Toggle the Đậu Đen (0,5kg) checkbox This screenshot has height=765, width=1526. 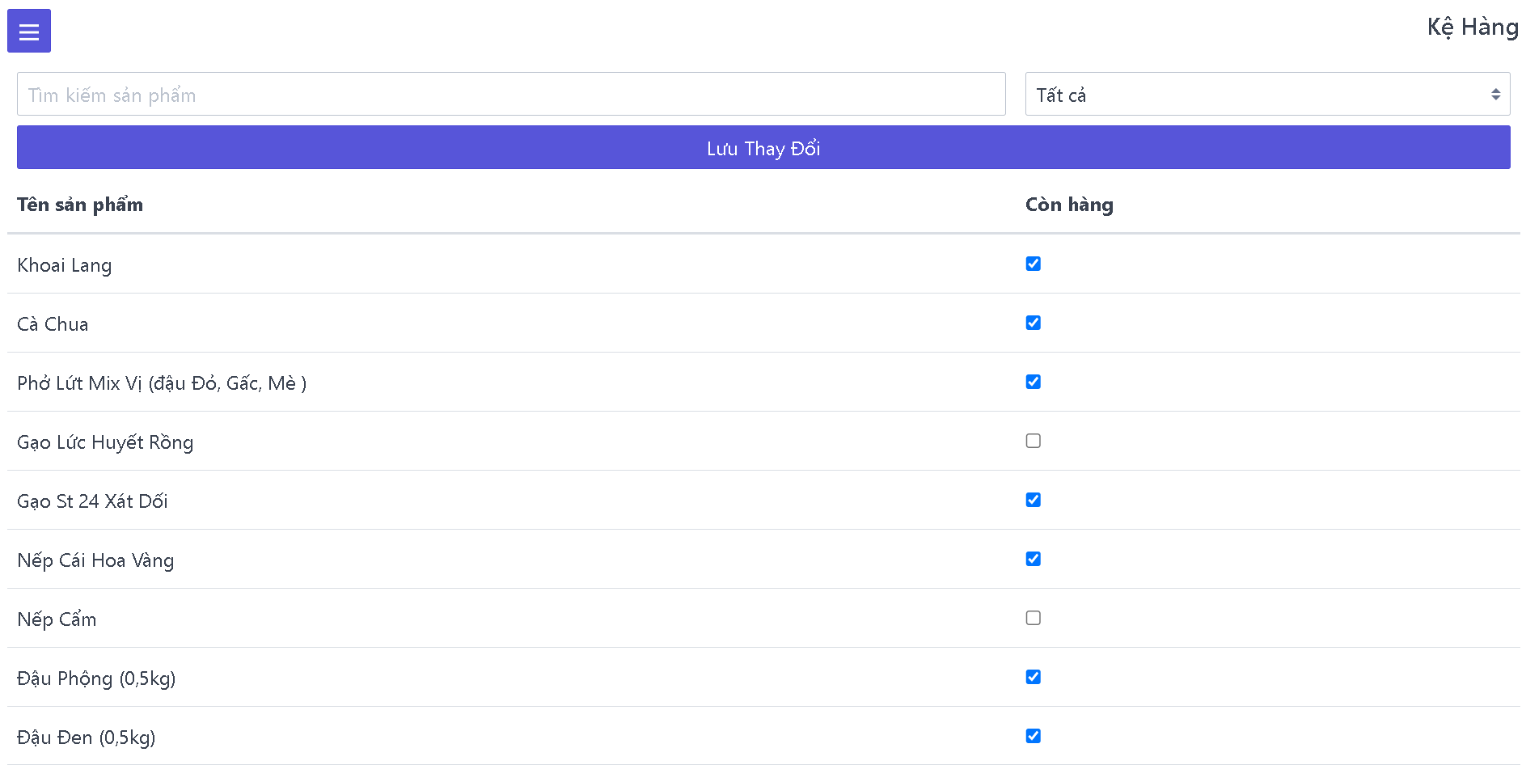pyautogui.click(x=1034, y=736)
